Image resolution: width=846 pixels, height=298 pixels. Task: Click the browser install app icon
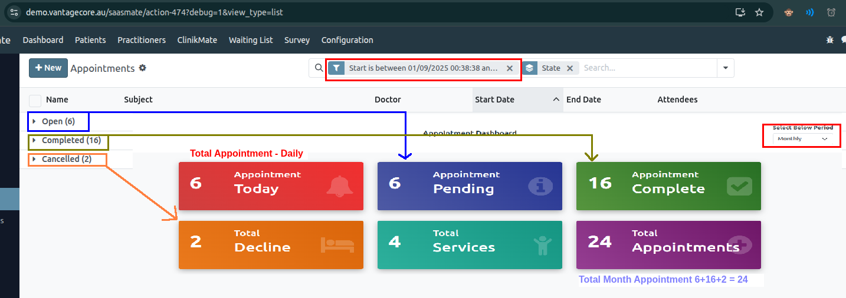(x=740, y=12)
